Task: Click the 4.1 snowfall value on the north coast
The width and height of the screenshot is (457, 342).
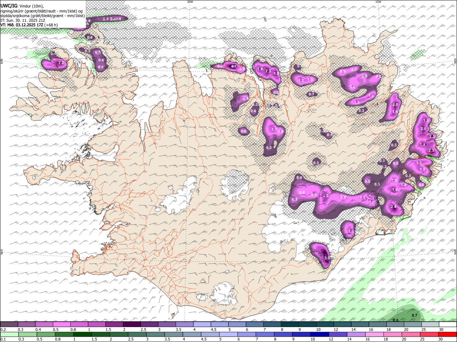Action: coord(234,66)
